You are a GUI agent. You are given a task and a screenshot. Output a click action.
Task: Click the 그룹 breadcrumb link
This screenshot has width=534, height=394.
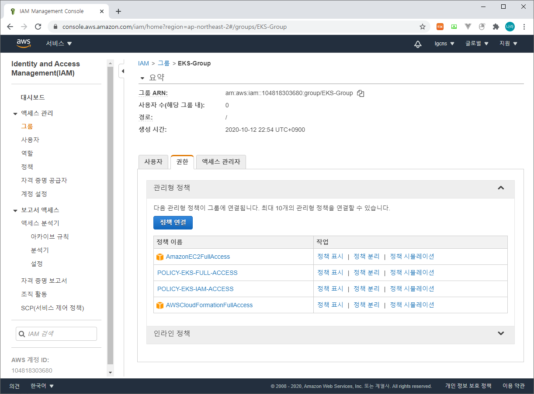163,63
